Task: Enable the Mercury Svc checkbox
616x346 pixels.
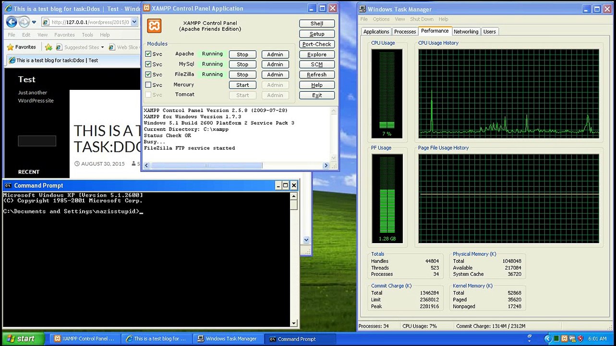Action: 148,85
